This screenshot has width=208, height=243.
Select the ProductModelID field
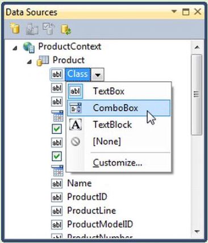tap(100, 224)
